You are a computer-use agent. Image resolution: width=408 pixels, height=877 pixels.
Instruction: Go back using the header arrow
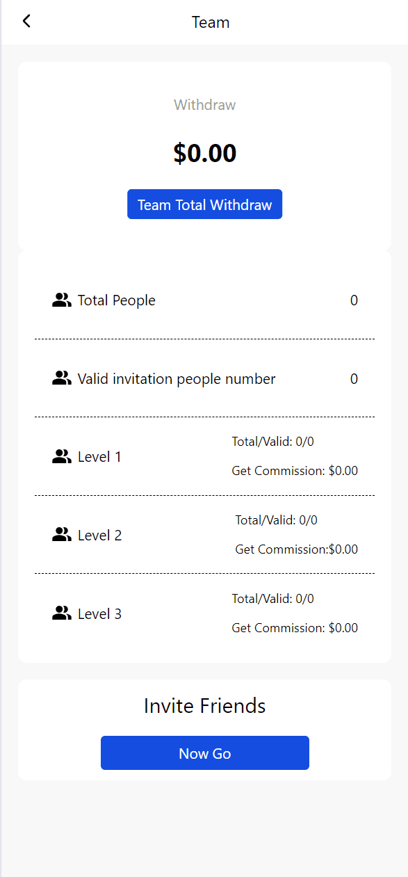26,21
